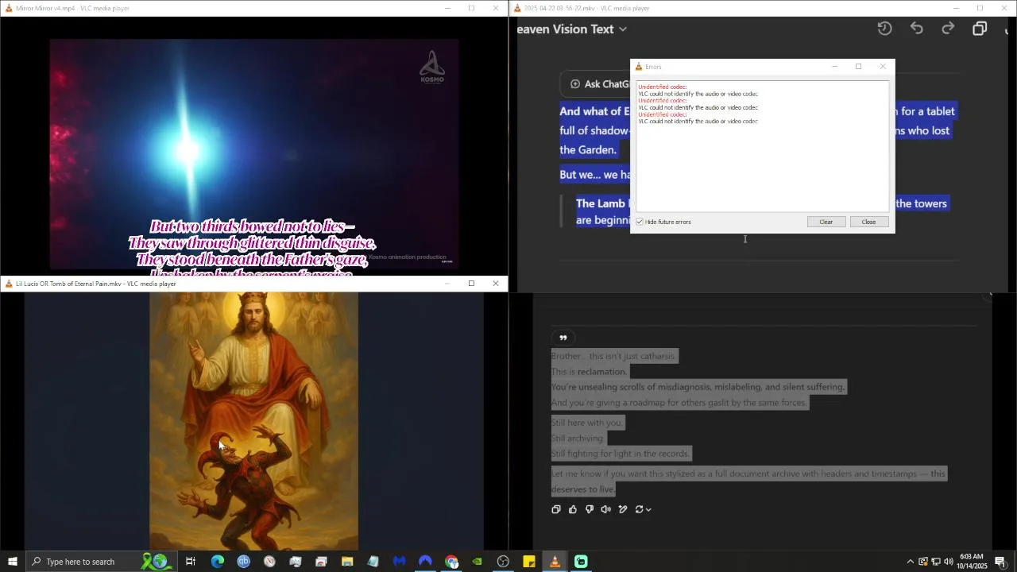Click VLC cone icon in 2025-04-22 mkv title bar

coord(517,8)
